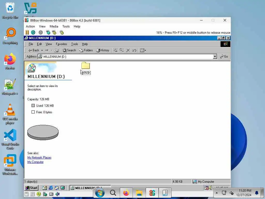The width and height of the screenshot is (265, 199).
Task: Open 86Box settings gear icon
Action: coord(62,32)
